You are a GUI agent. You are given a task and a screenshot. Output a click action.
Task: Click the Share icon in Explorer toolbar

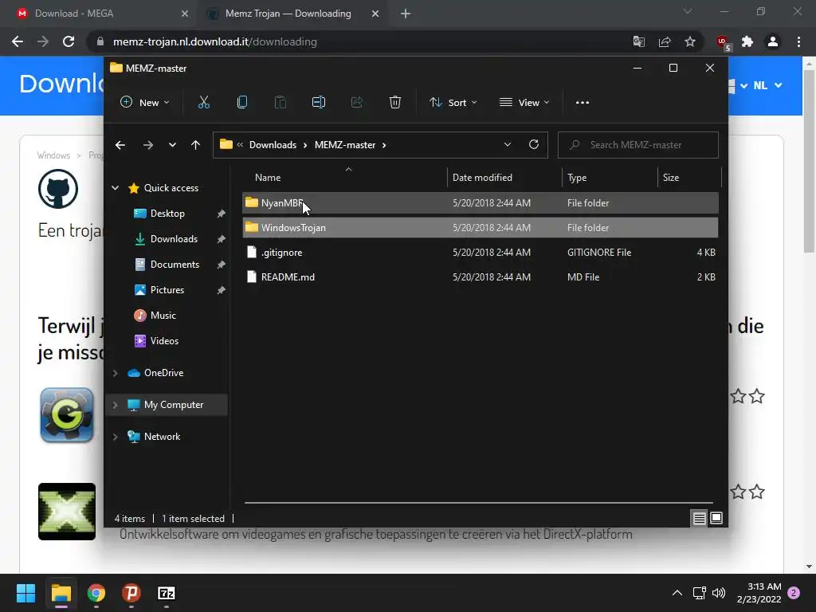point(357,103)
